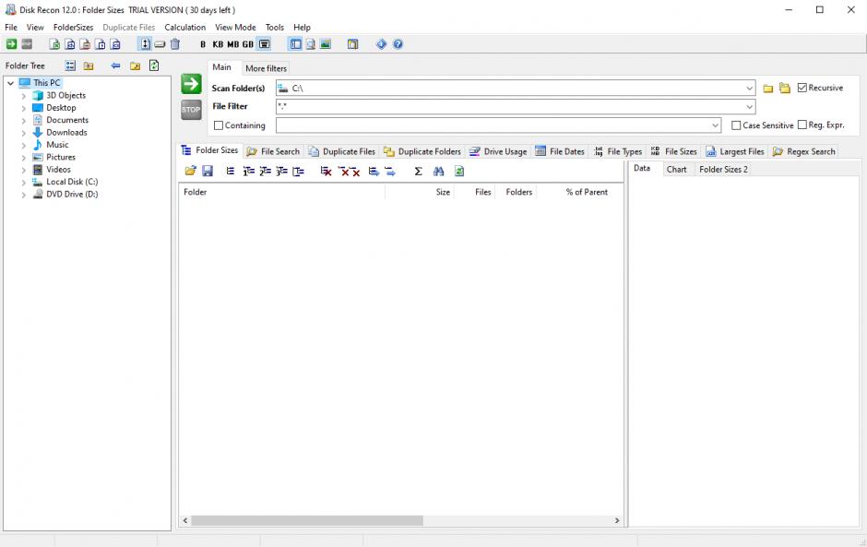The image size is (867, 547).
Task: Expand the Documents tree node
Action: pos(24,120)
